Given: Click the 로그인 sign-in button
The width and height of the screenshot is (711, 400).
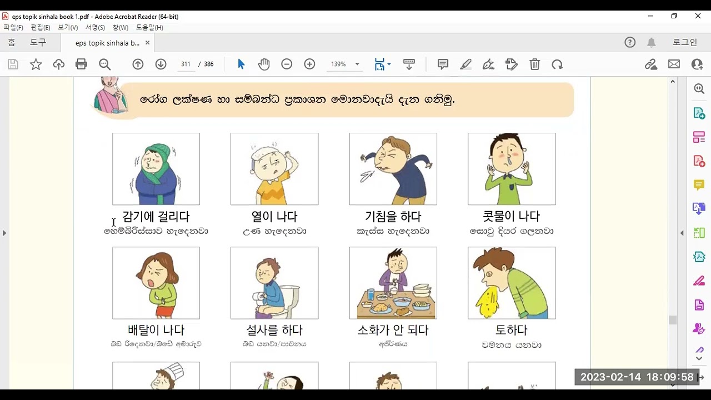Looking at the screenshot, I should point(685,42).
